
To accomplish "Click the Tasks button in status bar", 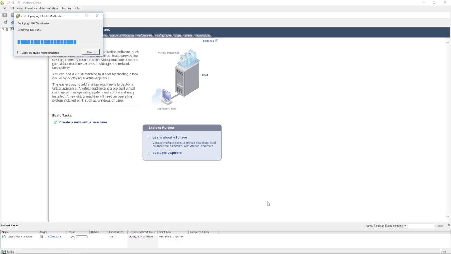I will point(8,252).
